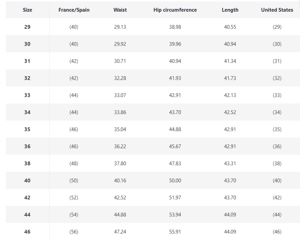Click the waist value 36.22

(x=120, y=146)
